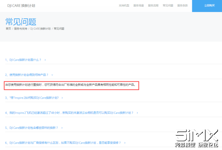Expand question 1 DJI Care换新计划是什么
222x150 pixels.
coord(23,60)
